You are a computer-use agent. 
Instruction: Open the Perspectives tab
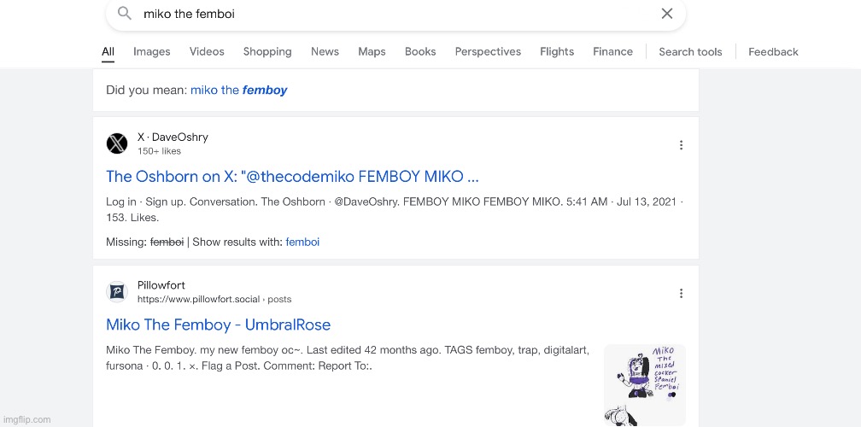tap(488, 52)
